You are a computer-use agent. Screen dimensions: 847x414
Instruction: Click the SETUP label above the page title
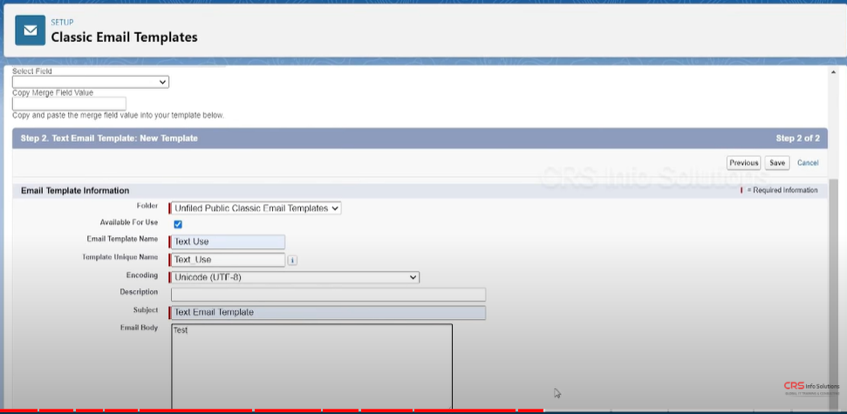click(x=63, y=23)
